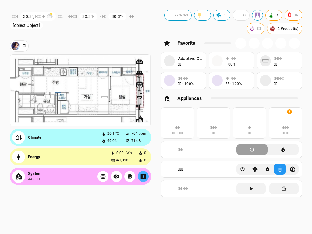This screenshot has width=312, height=234.
Task: Click the kitchen cabinet icon on floorplan
Action: pos(140,85)
